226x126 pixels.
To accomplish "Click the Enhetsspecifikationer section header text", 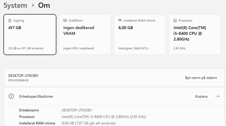I will [x=36, y=96].
